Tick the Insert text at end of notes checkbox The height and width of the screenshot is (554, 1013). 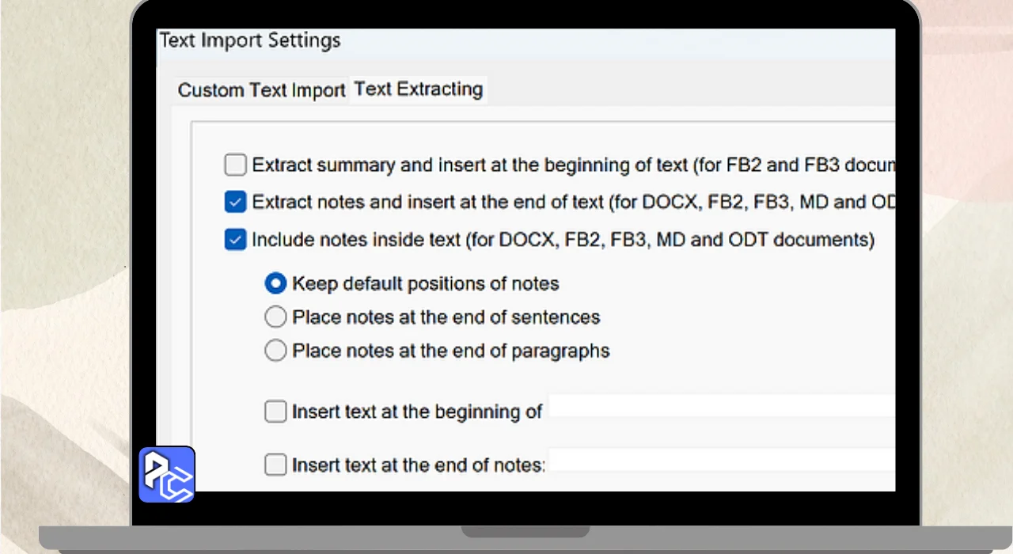(x=275, y=465)
